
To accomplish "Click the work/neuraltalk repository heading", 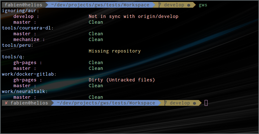I will (25, 91).
